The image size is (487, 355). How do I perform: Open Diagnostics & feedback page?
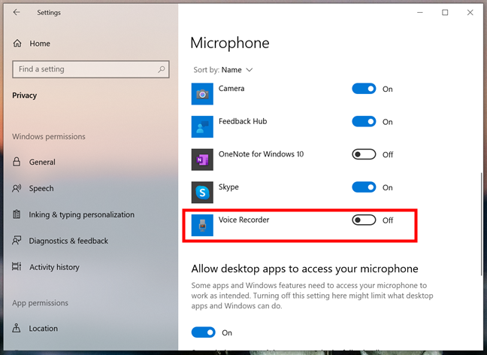pyautogui.click(x=68, y=241)
